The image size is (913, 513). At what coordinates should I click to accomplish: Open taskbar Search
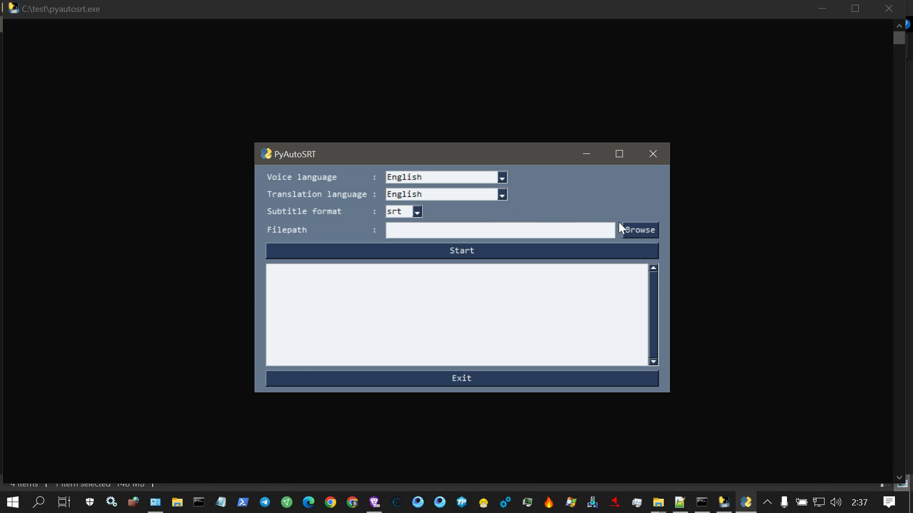(x=39, y=502)
